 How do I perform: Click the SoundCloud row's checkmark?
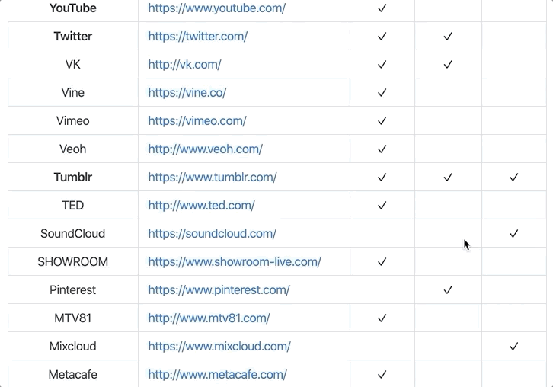pyautogui.click(x=514, y=234)
